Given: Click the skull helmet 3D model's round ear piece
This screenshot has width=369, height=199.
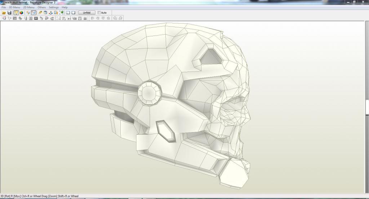Looking at the screenshot, I should [x=149, y=92].
